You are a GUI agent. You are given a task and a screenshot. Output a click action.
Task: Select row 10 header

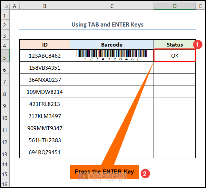5,116
